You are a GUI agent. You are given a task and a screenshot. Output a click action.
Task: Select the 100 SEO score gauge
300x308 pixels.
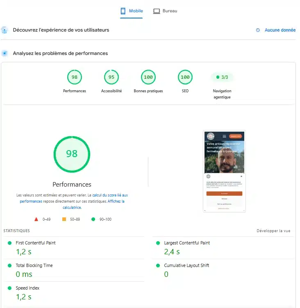coord(185,77)
